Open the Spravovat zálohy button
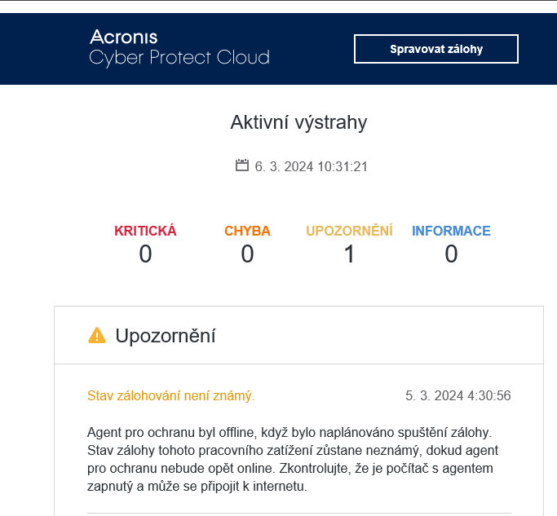Viewport: 557px width, 516px height. [x=435, y=49]
